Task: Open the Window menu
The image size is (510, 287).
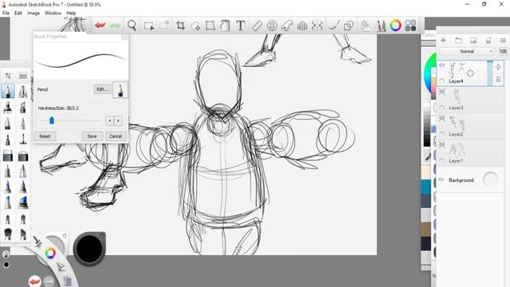Action: point(53,13)
